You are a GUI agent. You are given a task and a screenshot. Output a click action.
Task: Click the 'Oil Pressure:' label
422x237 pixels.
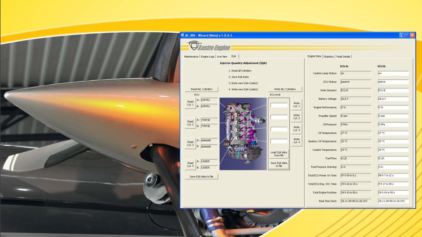(330, 124)
